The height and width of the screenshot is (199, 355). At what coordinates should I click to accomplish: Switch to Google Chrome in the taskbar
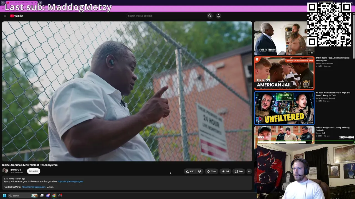point(54,196)
